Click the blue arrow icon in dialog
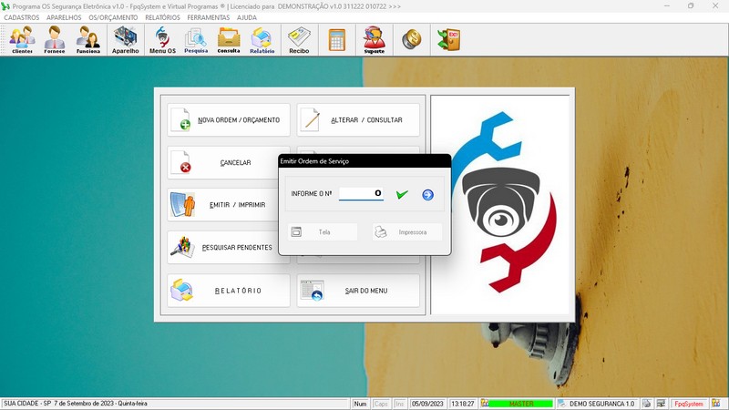Screen dimensions: 729x410 (x=427, y=195)
